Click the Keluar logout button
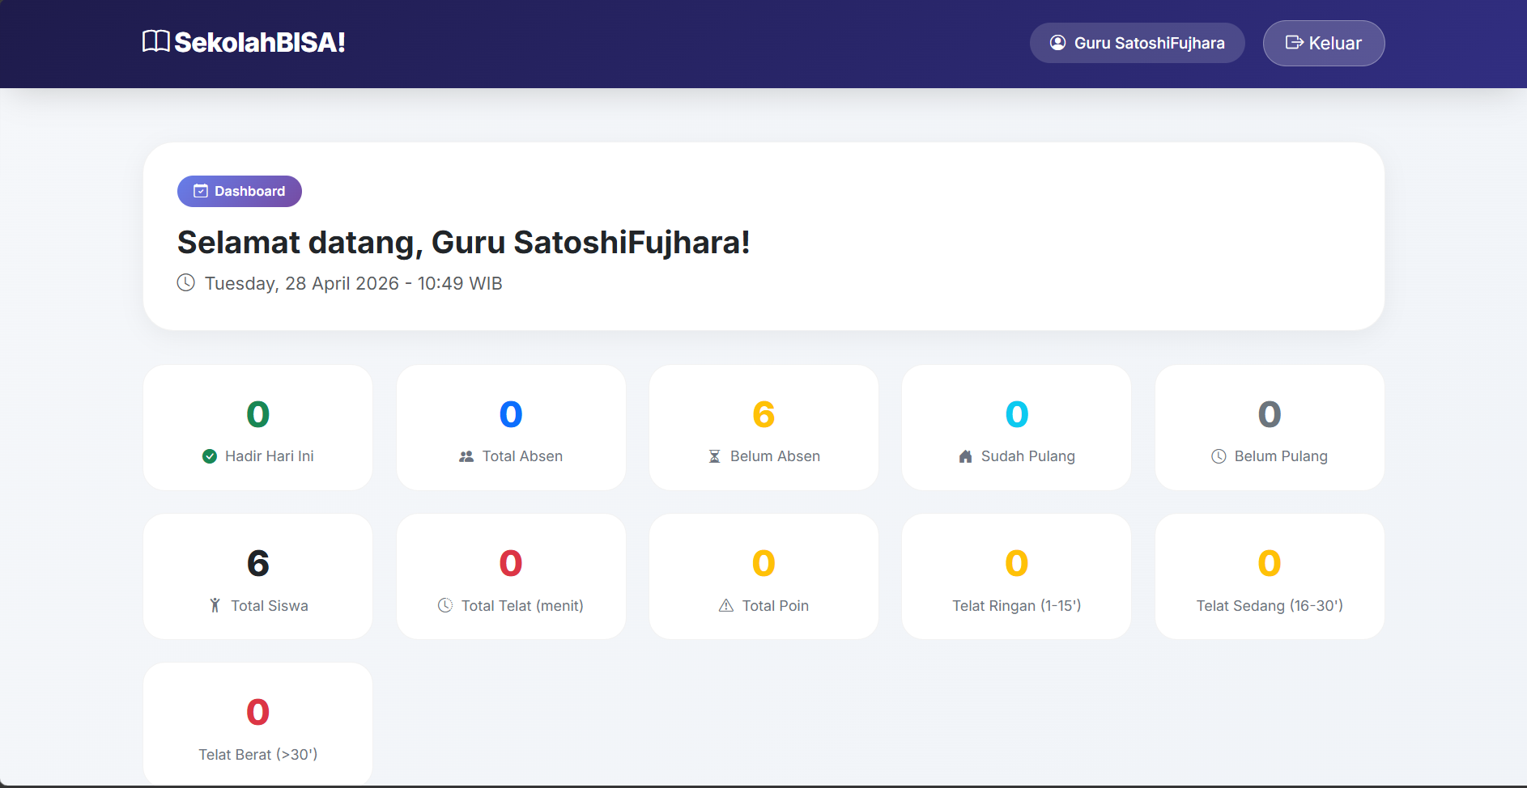1527x788 pixels. click(x=1323, y=43)
